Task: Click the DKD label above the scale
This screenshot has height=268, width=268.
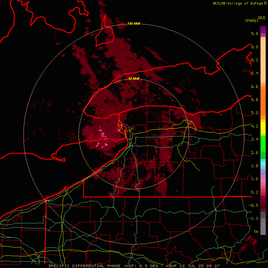Action: 262,18
